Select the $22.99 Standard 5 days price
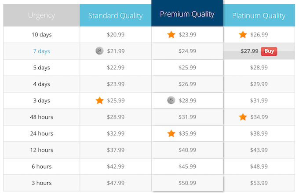Image resolution: width=299 pixels, height=195 pixels. point(116,68)
